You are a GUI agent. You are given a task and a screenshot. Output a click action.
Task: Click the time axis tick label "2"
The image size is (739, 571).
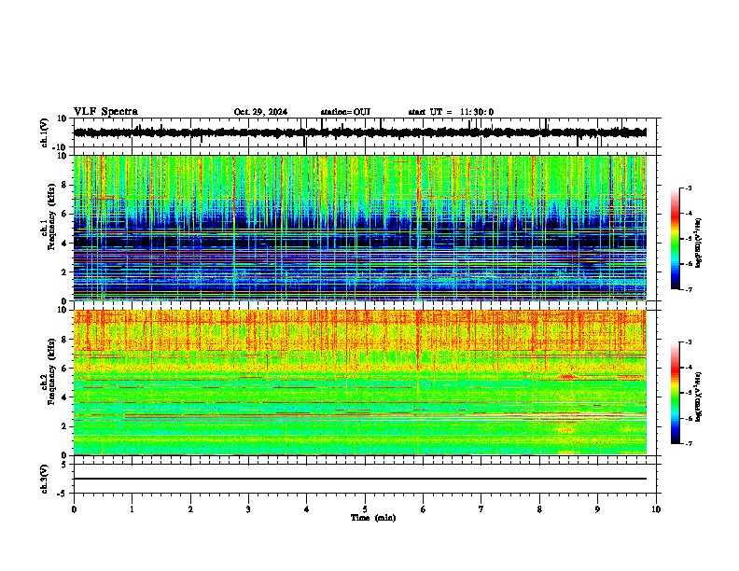coord(190,509)
